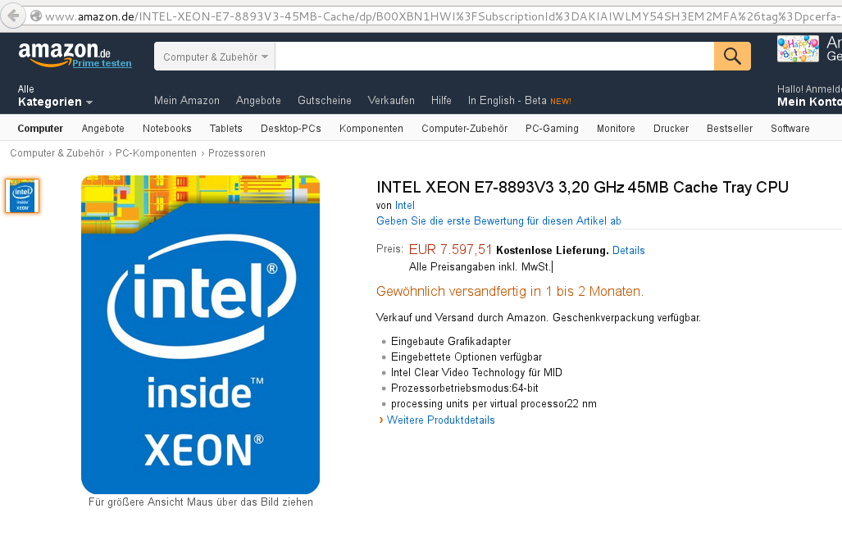
Task: Click the globe icon in address bar
Action: [35, 16]
